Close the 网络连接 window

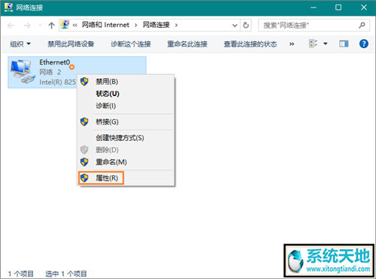coord(364,7)
